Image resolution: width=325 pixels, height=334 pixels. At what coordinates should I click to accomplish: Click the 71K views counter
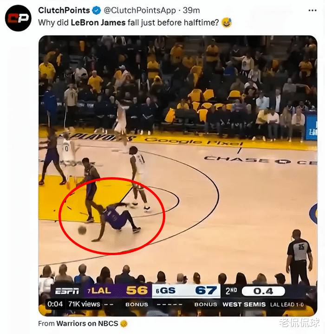pyautogui.click(x=84, y=304)
